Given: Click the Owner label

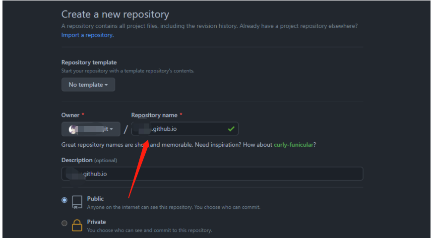Looking at the screenshot, I should coord(70,115).
